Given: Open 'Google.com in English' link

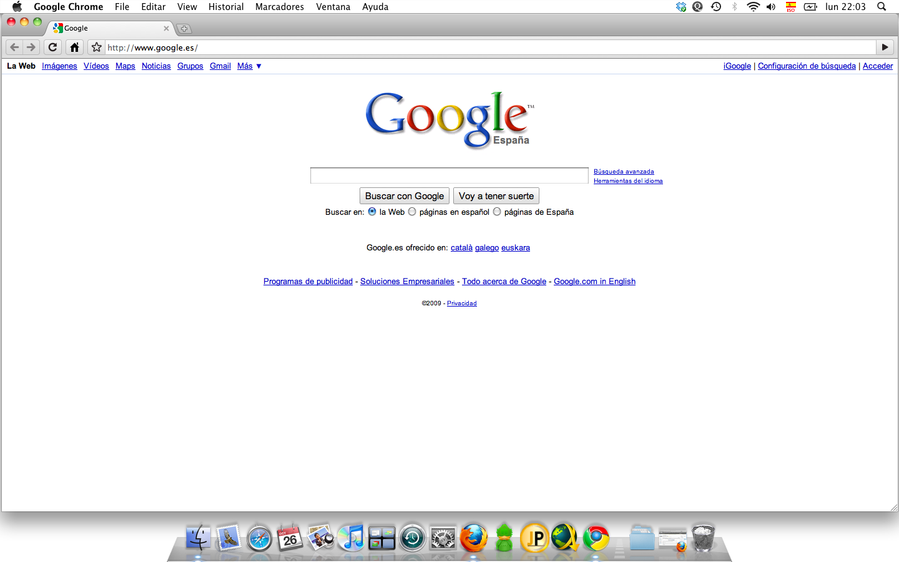Looking at the screenshot, I should [594, 282].
